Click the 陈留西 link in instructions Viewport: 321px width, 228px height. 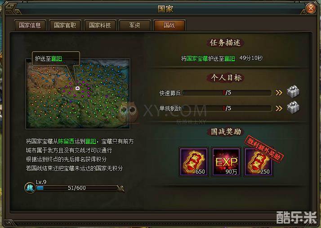coord(66,141)
